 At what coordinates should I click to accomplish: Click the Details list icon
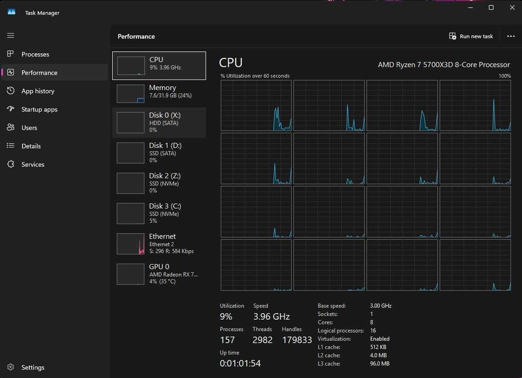11,146
